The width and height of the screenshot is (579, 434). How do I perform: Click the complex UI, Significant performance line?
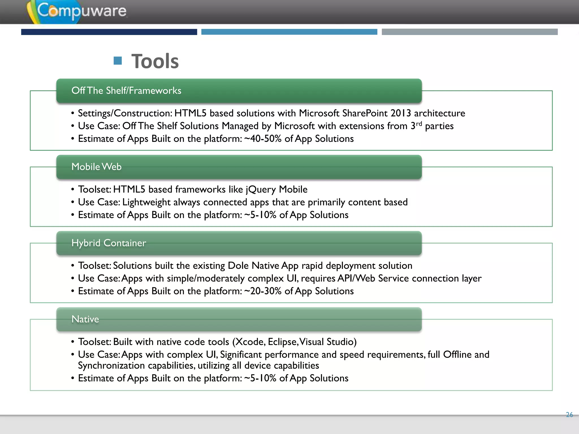point(280,360)
